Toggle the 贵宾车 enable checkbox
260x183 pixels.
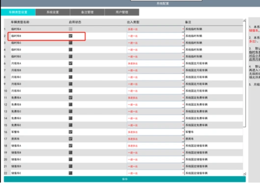[71, 139]
